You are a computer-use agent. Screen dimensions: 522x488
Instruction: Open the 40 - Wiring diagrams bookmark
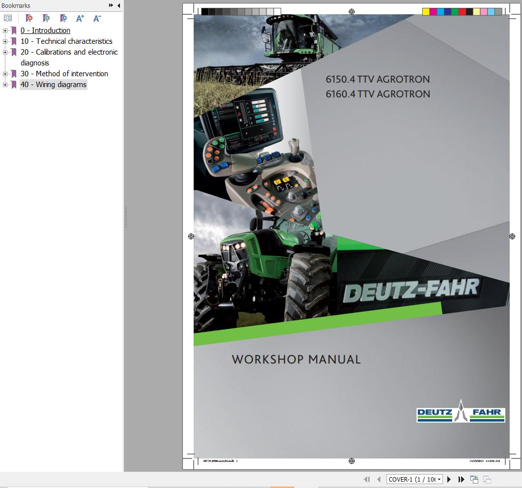pyautogui.click(x=53, y=85)
